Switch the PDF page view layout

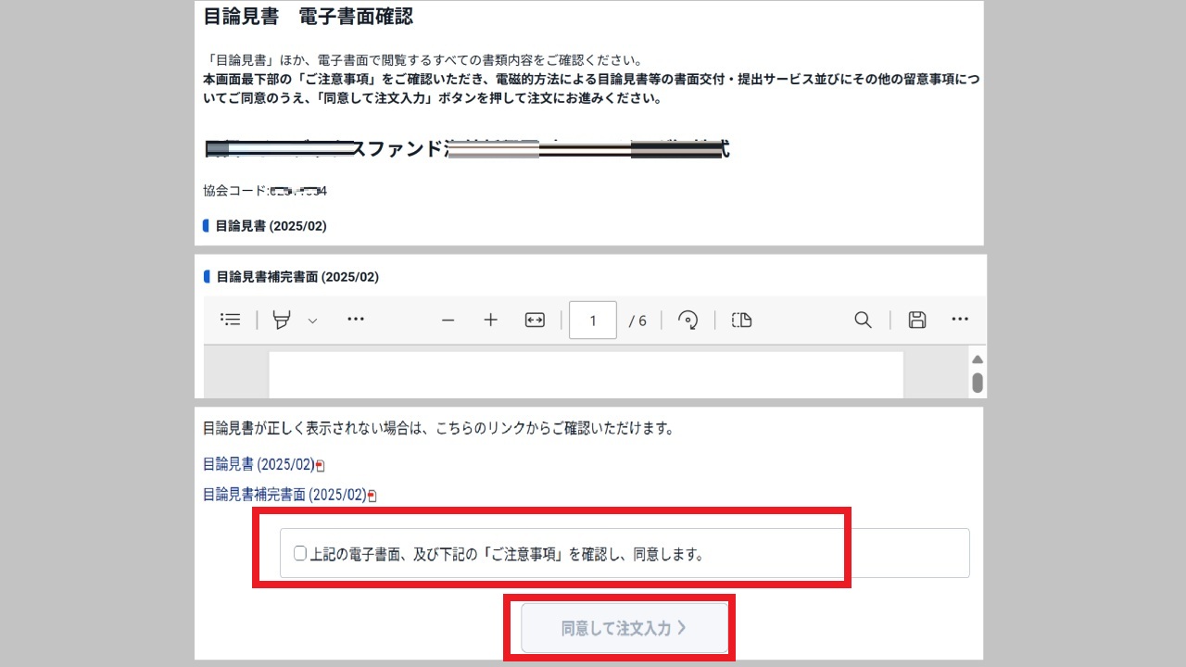[x=741, y=321]
